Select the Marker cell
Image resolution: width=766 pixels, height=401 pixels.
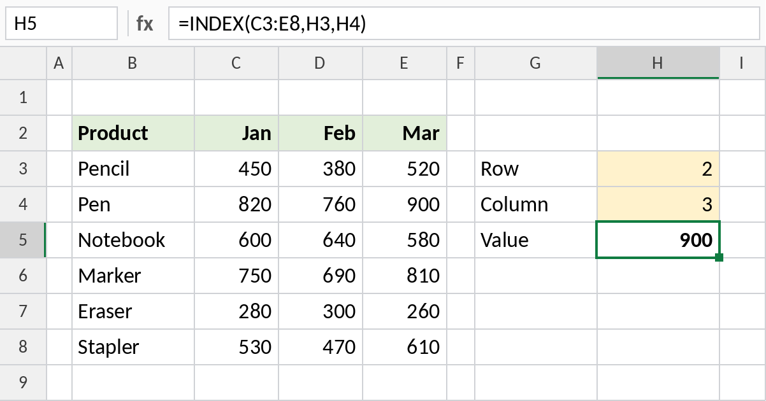[133, 276]
